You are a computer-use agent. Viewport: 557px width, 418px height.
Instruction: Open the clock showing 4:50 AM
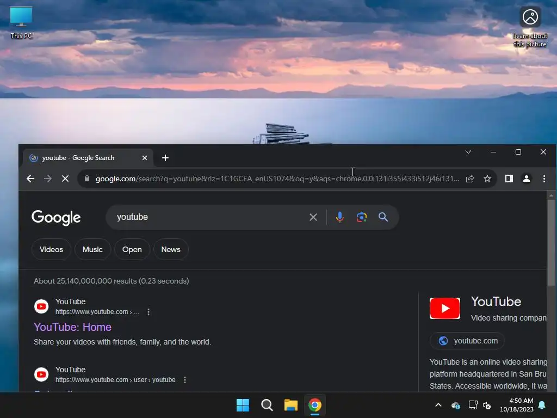(x=517, y=405)
